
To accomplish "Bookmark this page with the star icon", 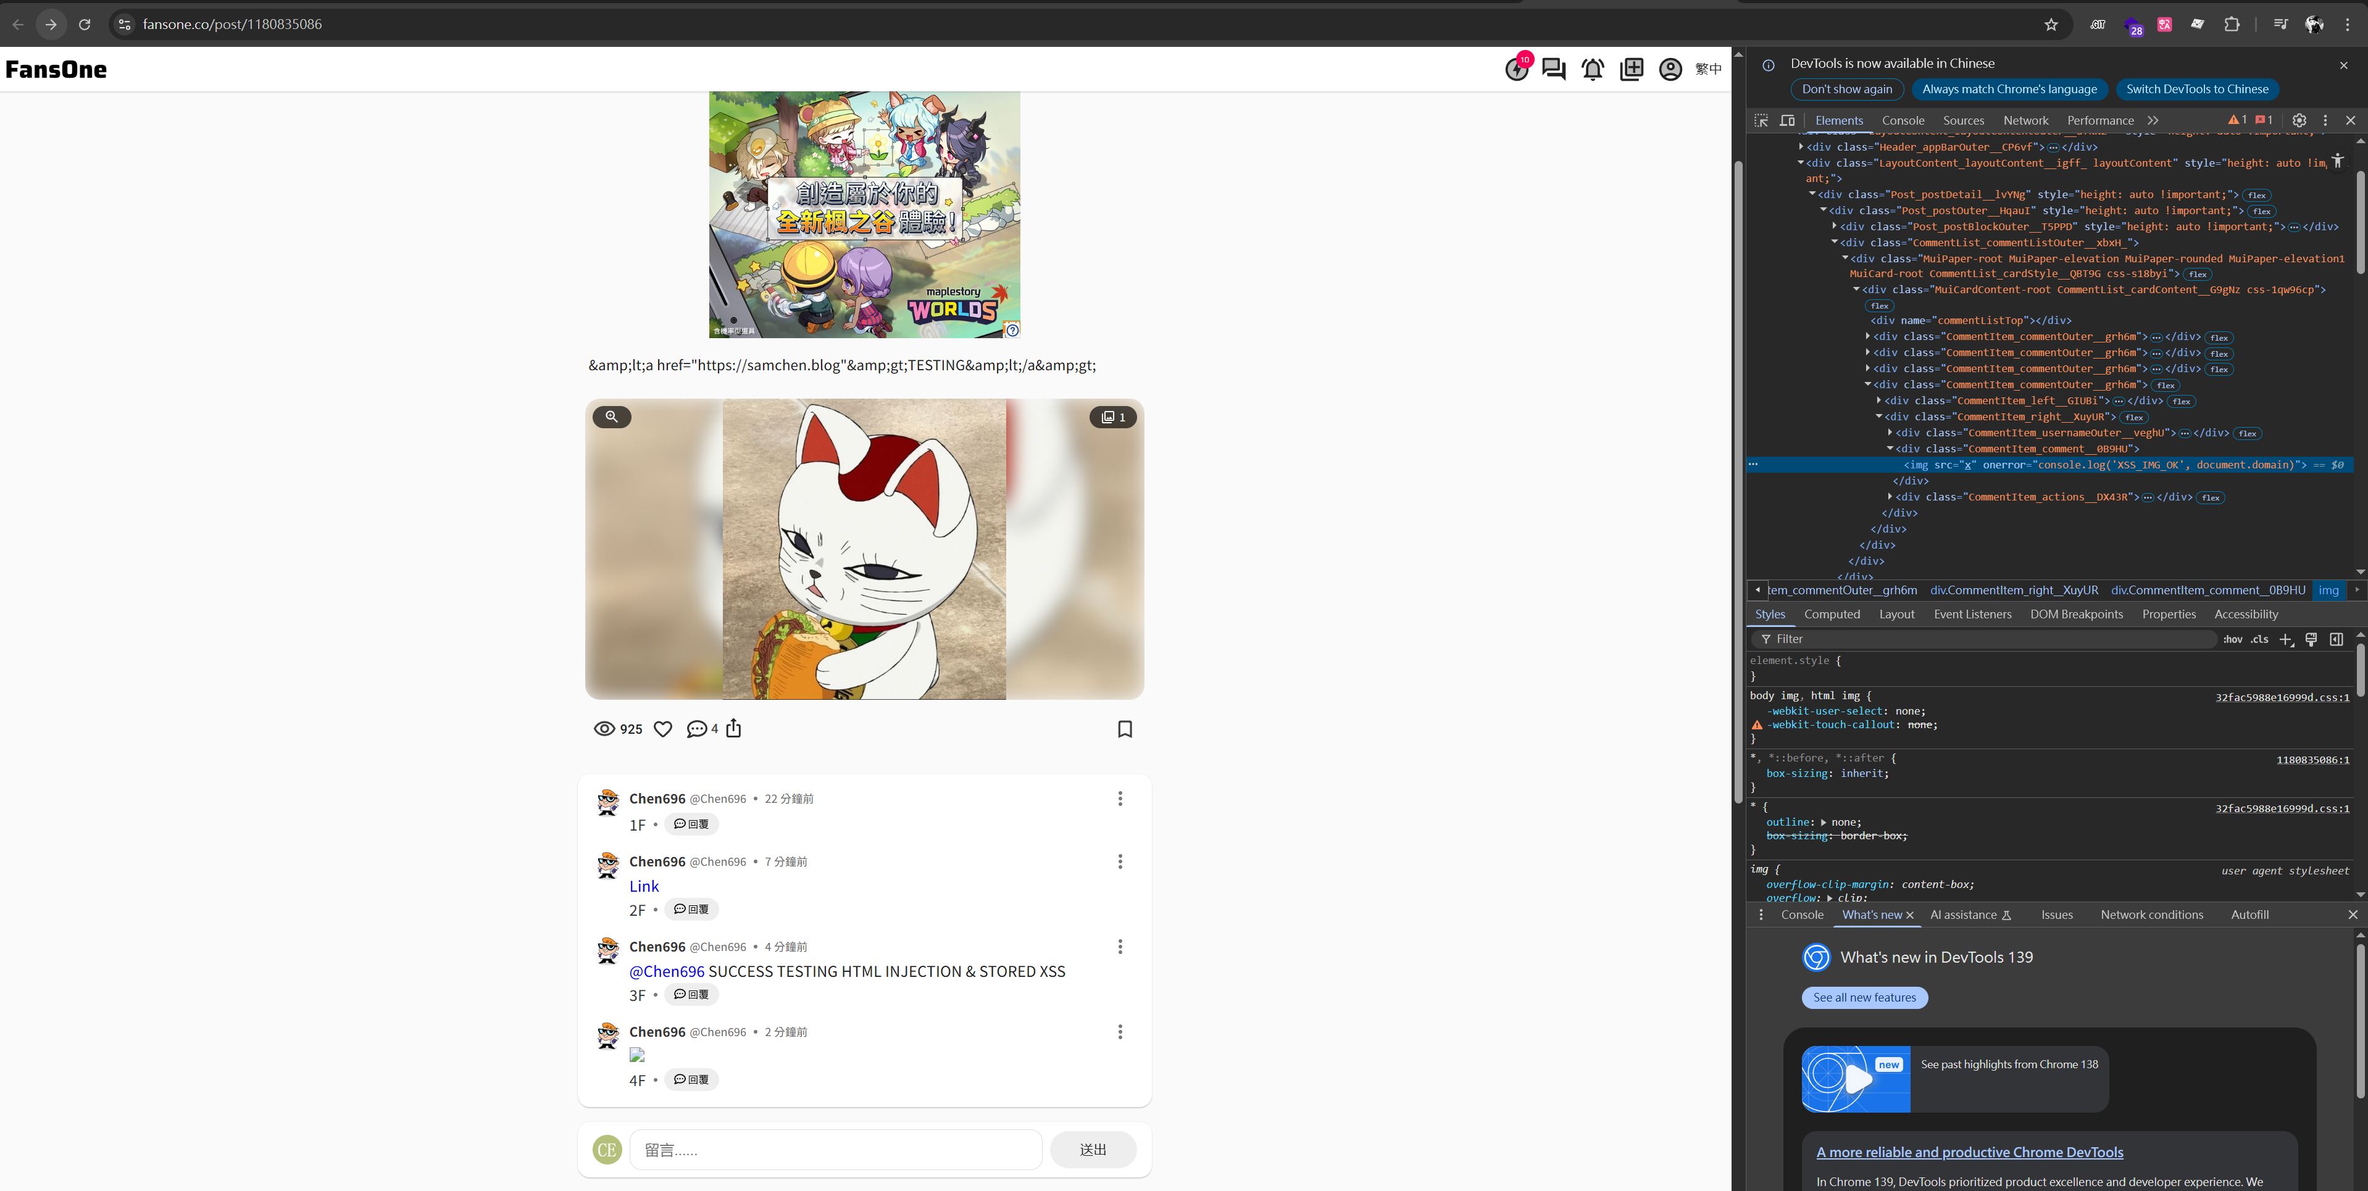I will (2051, 25).
